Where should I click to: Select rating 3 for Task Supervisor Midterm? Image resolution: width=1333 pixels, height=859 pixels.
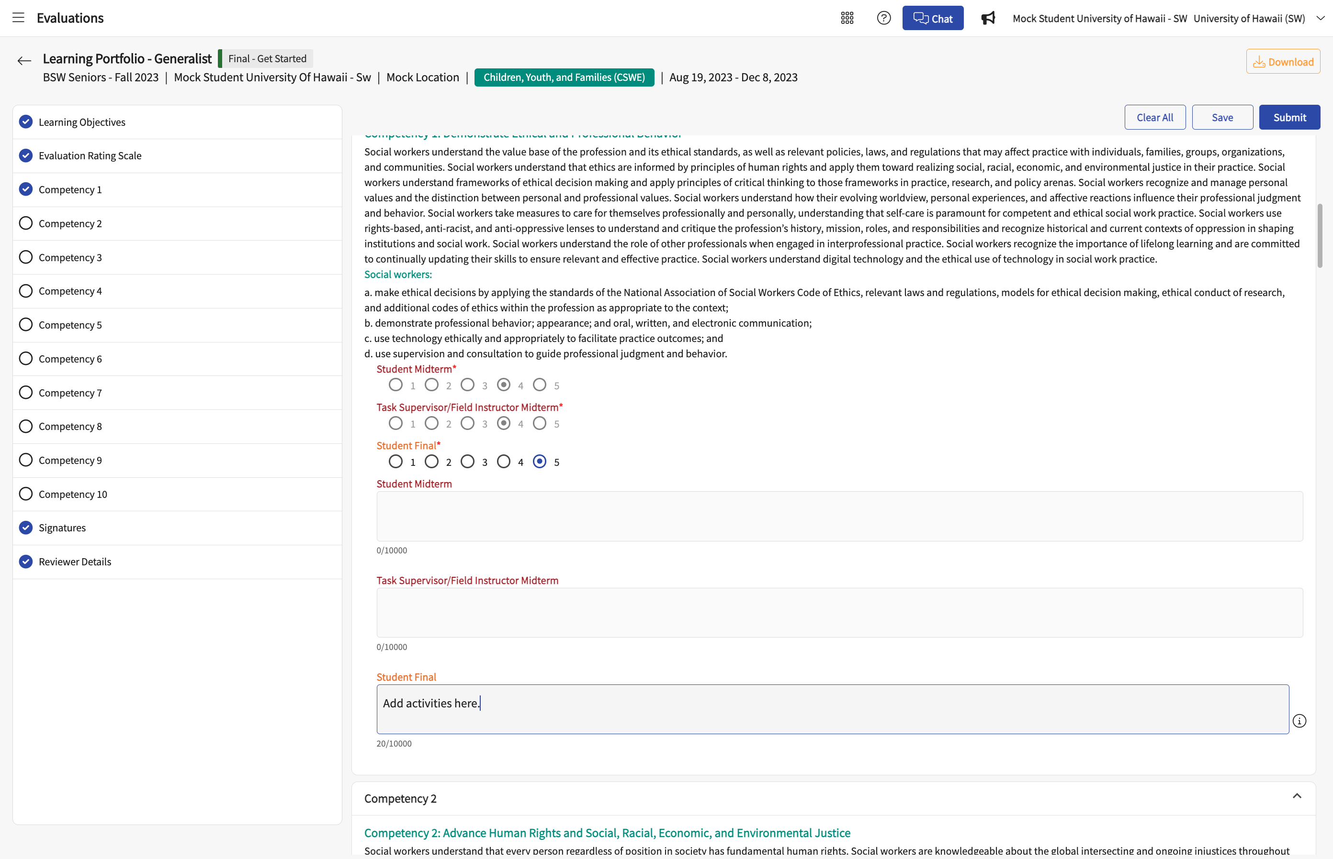pos(467,423)
